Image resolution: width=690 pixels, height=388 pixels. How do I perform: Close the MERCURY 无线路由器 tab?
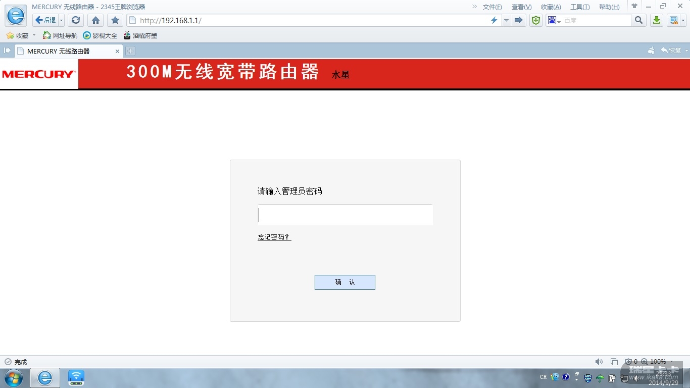click(x=118, y=51)
